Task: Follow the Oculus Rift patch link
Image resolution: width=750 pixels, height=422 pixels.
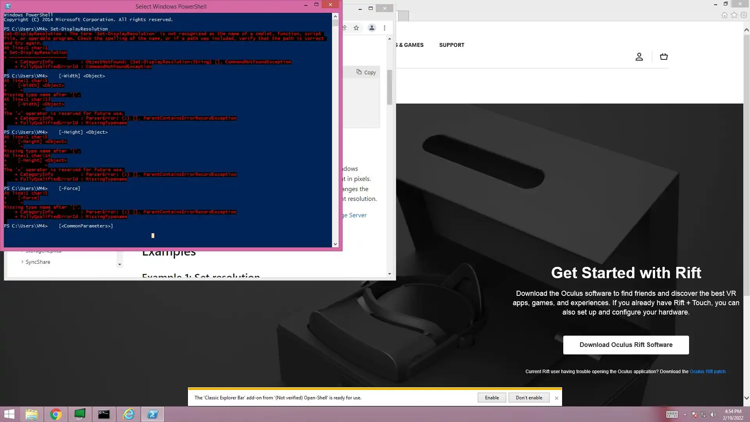Action: click(707, 372)
